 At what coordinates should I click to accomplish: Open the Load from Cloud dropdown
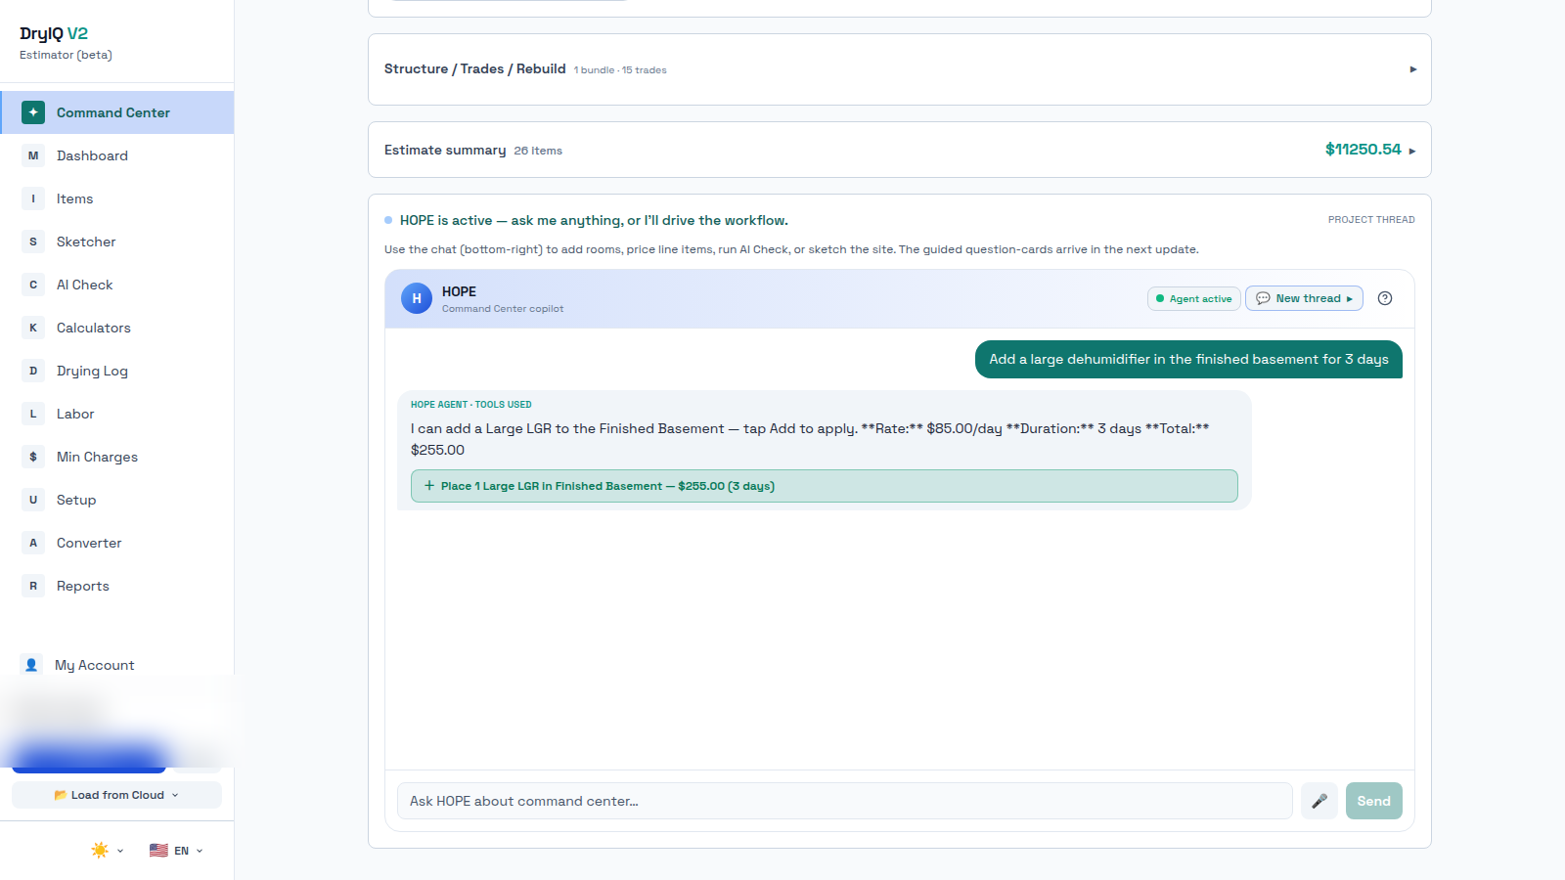[116, 795]
